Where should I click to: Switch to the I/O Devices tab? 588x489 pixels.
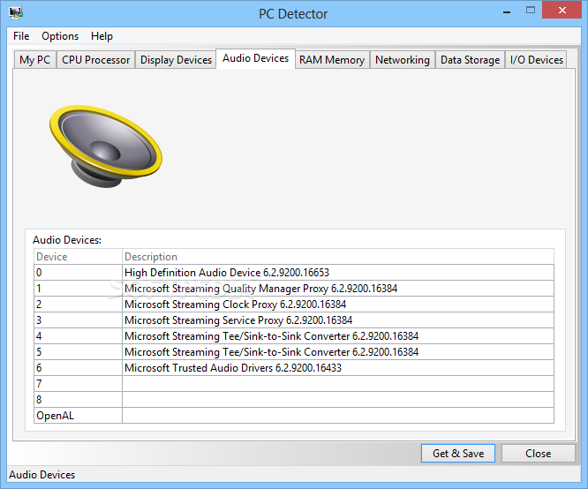(537, 60)
